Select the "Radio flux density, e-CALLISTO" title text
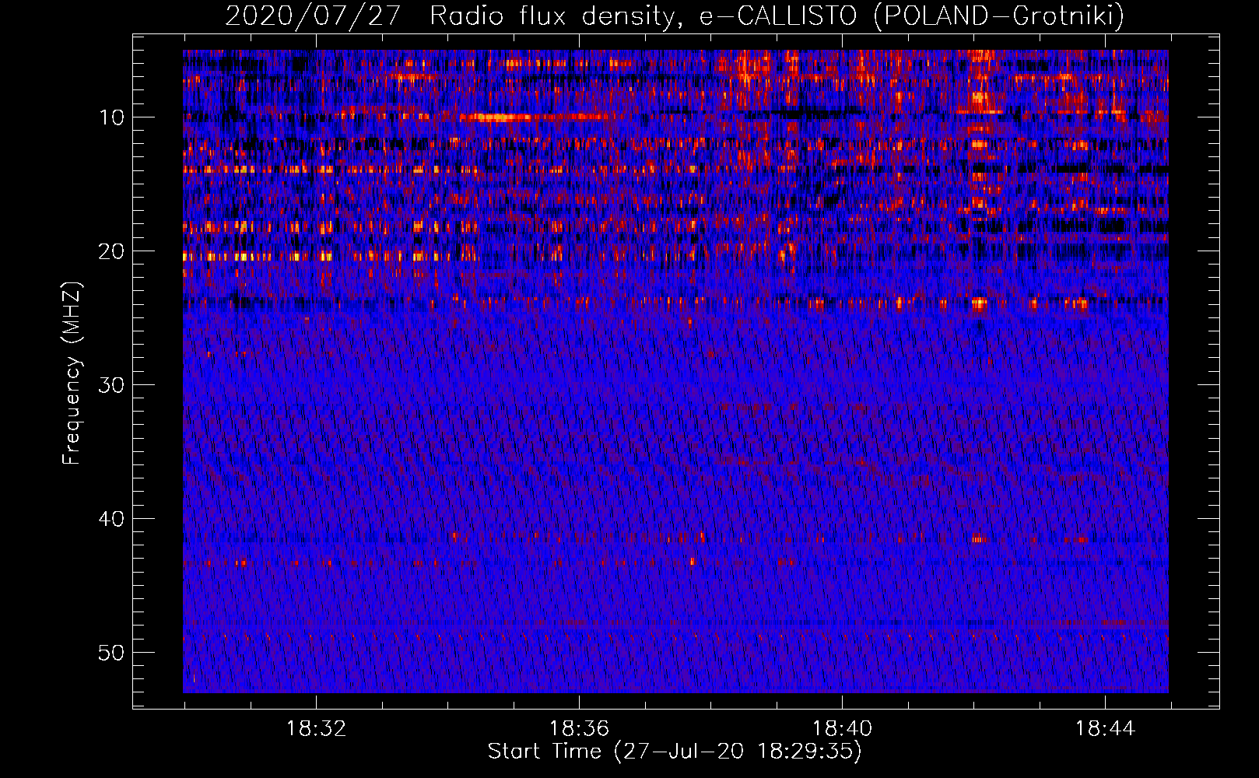1259x778 pixels. point(643,16)
